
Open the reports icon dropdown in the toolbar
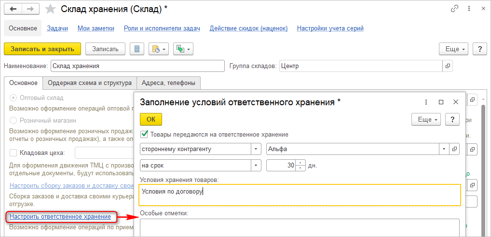158,49
